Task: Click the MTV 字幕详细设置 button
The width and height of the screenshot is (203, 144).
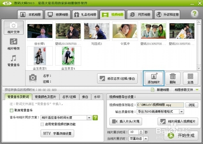Action: [57, 133]
